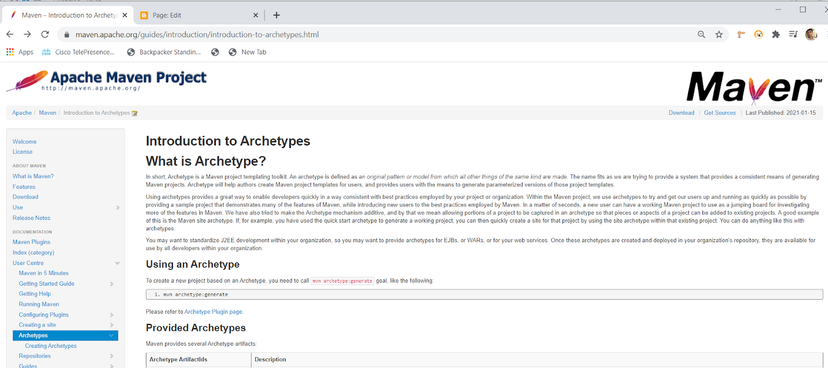
Task: Go to Apache breadcrumb link
Action: (x=22, y=113)
